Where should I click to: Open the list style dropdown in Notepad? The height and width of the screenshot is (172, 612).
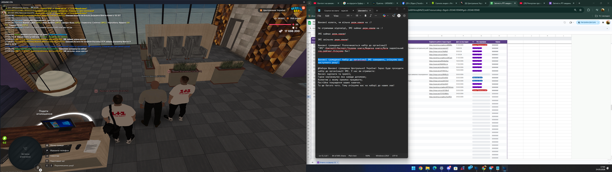pos(358,15)
